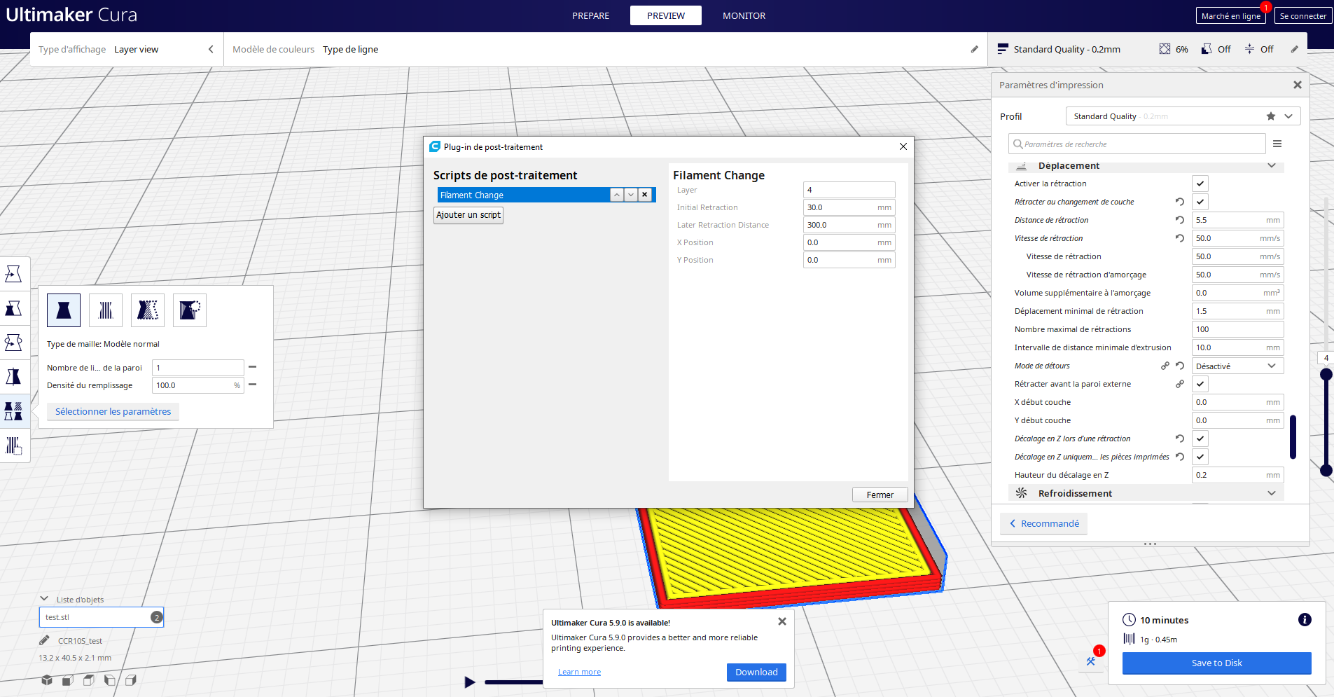Open settings visibility hamburger menu
The image size is (1334, 697).
click(1277, 144)
